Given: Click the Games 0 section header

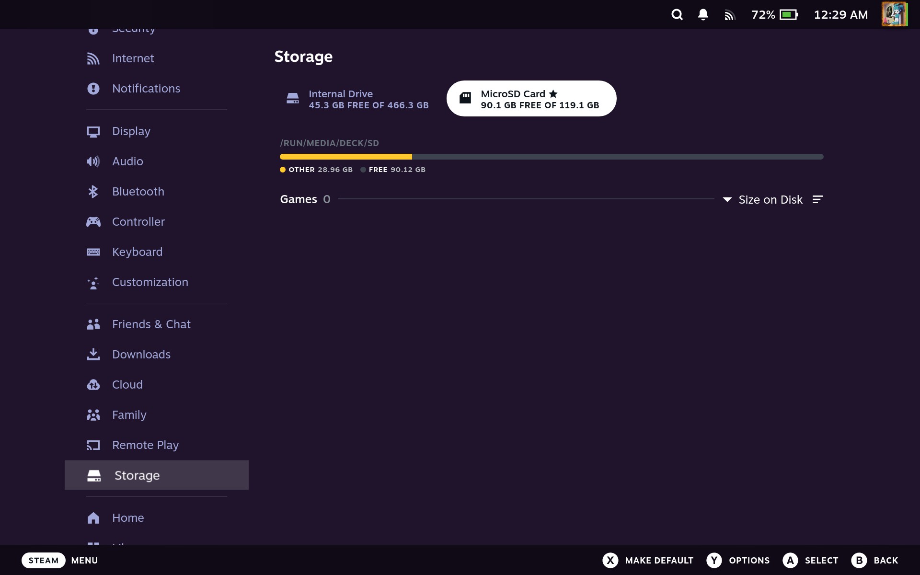Looking at the screenshot, I should pyautogui.click(x=305, y=199).
